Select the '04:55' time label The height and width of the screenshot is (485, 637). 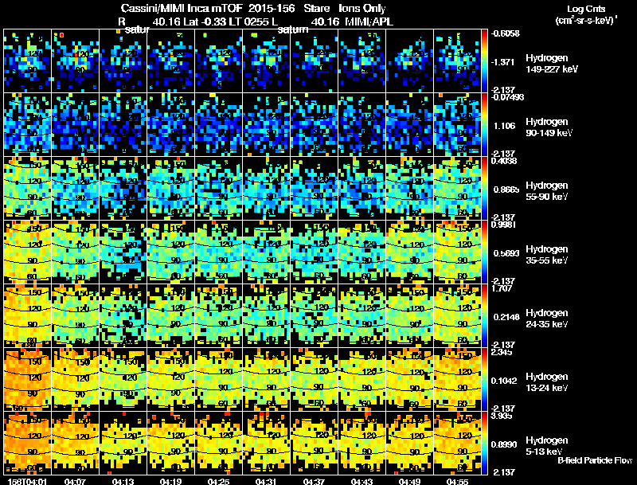point(457,481)
